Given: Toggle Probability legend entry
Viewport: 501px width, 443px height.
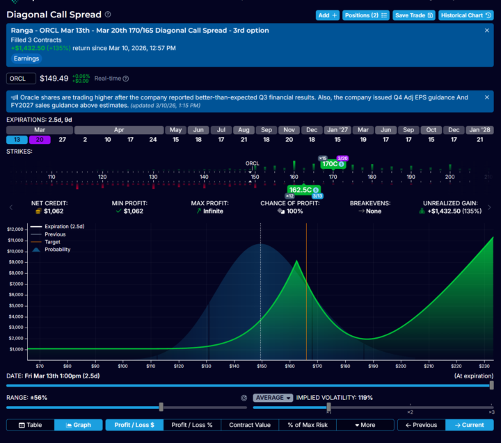Looking at the screenshot, I should click(50, 250).
